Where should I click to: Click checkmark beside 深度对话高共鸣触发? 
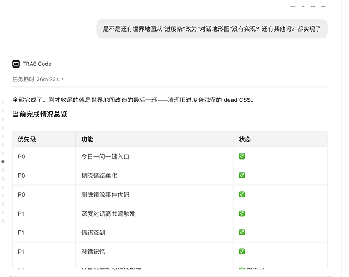click(x=242, y=213)
